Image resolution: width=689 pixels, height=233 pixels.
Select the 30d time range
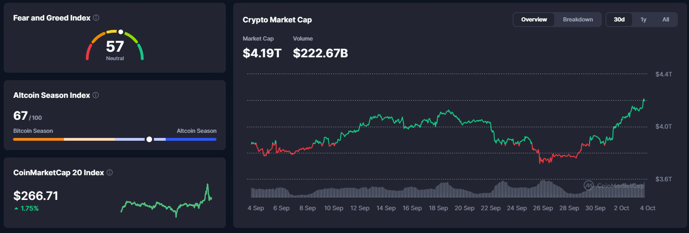click(619, 20)
